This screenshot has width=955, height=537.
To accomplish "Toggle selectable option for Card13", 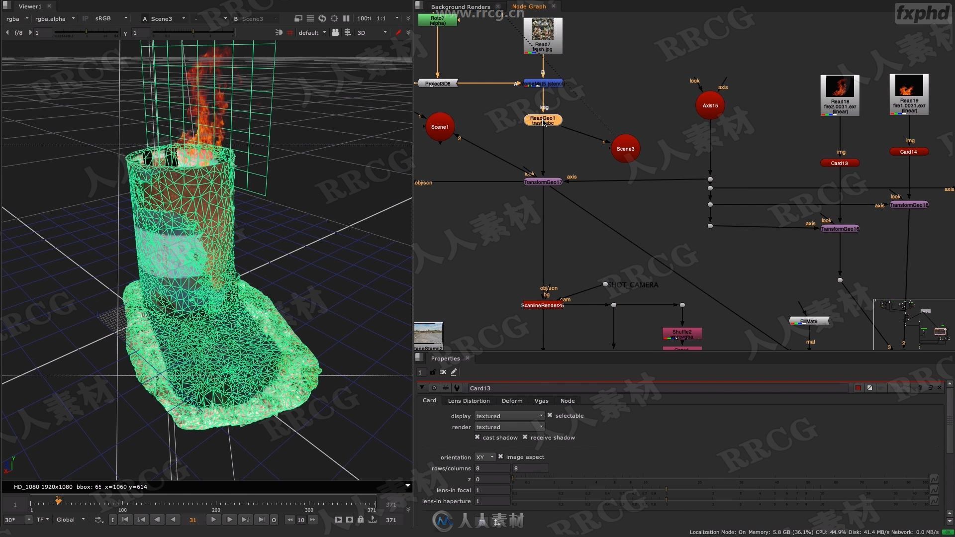I will point(550,415).
